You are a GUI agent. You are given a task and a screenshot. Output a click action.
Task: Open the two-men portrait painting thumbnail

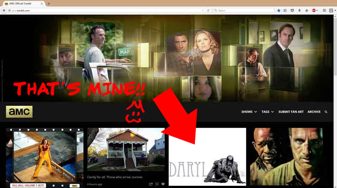click(286, 157)
